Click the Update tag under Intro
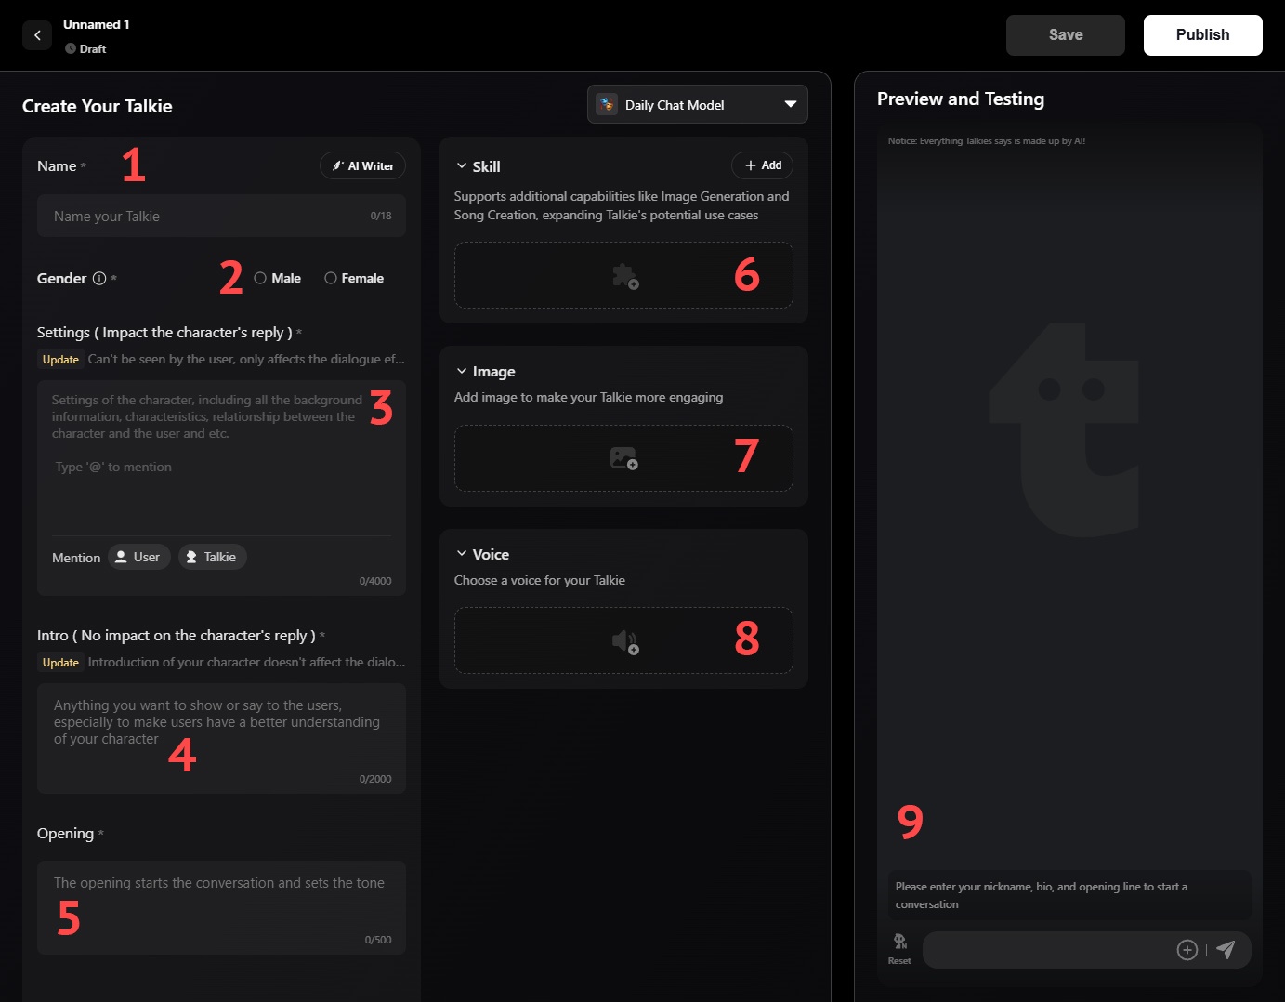This screenshot has width=1285, height=1002. 60,663
